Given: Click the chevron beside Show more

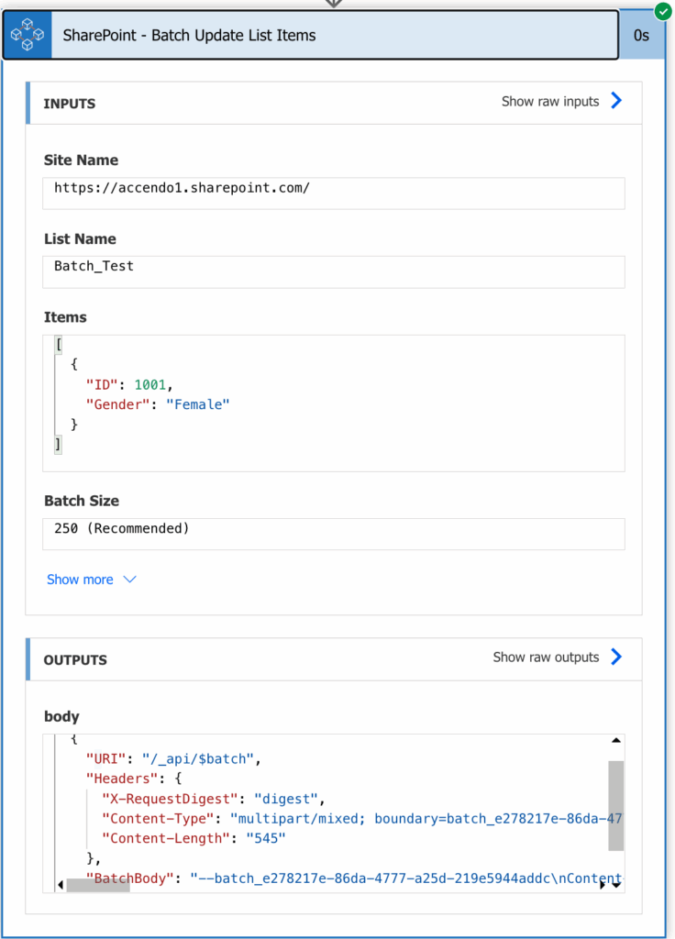Looking at the screenshot, I should [129, 580].
